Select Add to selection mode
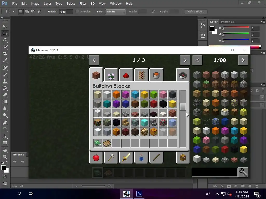The height and width of the screenshot is (199, 266). (x=27, y=11)
